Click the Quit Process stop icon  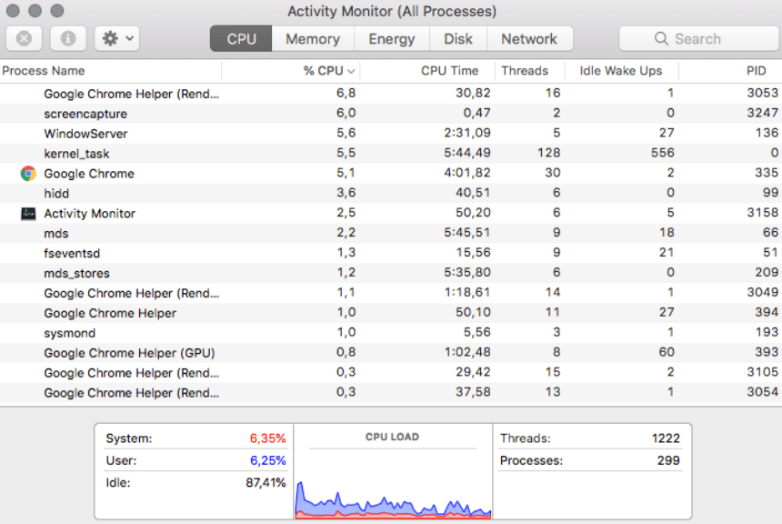pos(24,38)
